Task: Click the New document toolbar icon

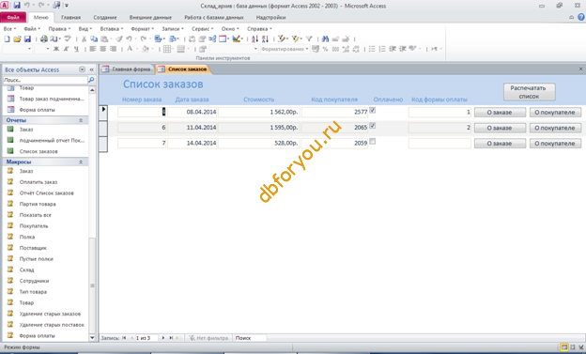Action: tap(7, 38)
